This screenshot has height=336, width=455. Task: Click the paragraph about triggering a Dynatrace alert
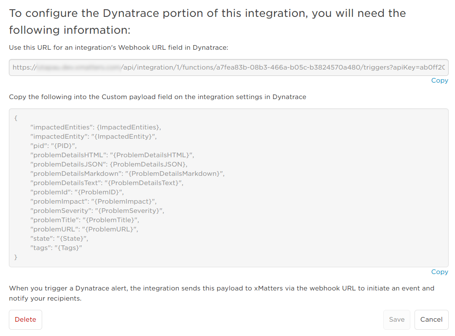[222, 293]
